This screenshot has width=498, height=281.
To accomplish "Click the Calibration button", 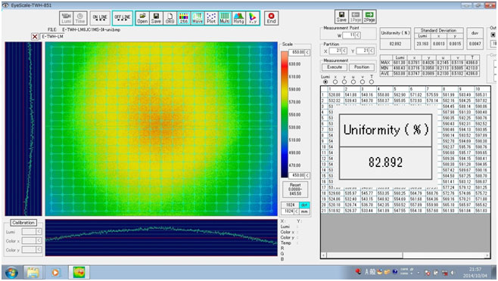I will coord(23,223).
